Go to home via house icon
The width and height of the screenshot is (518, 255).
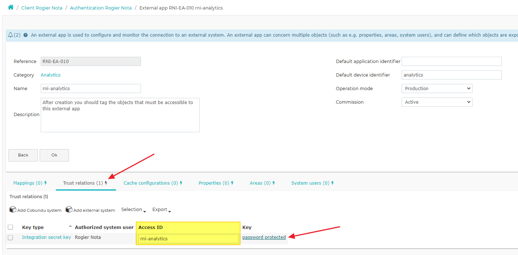click(x=11, y=7)
